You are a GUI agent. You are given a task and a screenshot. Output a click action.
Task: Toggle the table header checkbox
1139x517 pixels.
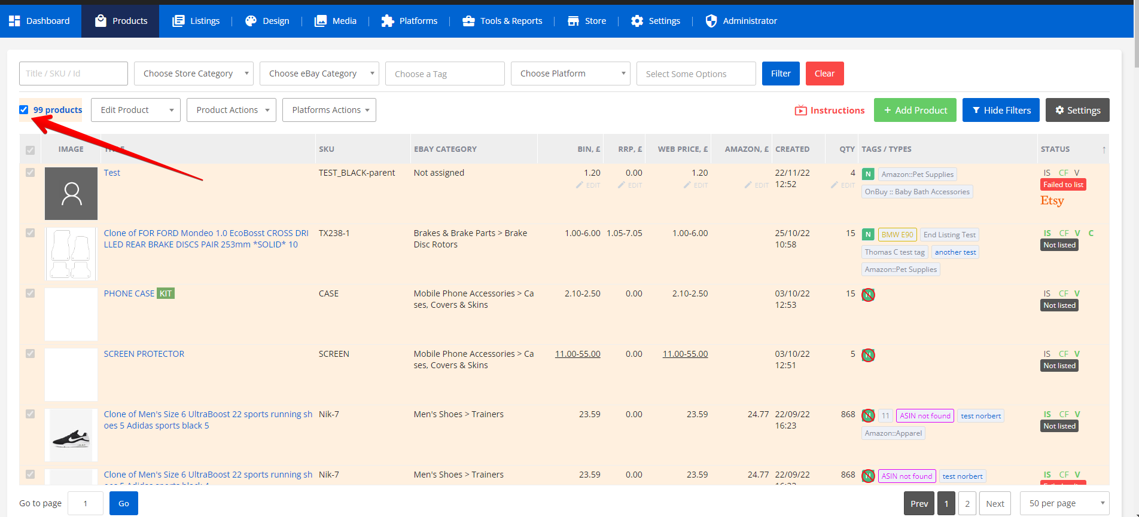click(x=31, y=150)
